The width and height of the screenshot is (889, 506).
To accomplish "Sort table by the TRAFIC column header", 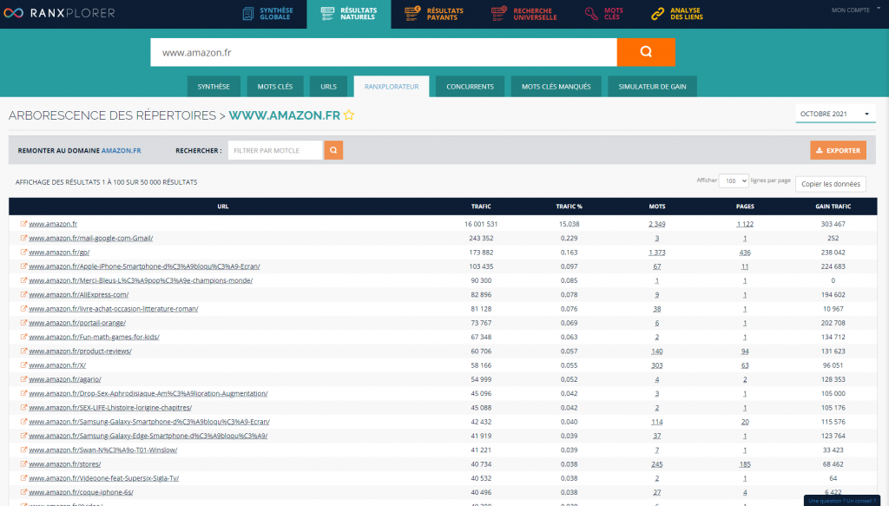I will click(x=481, y=207).
